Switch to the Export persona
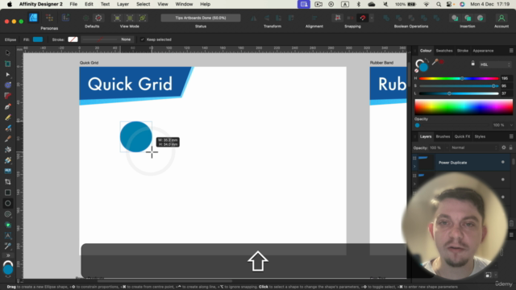Viewport: 516px width, 290px height. (x=65, y=18)
